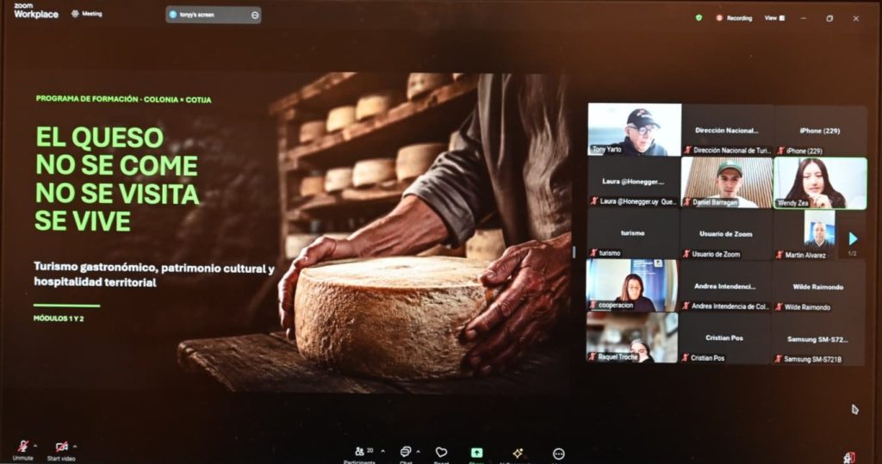Click muted mic icon beside Cristian Pos label

(685, 358)
